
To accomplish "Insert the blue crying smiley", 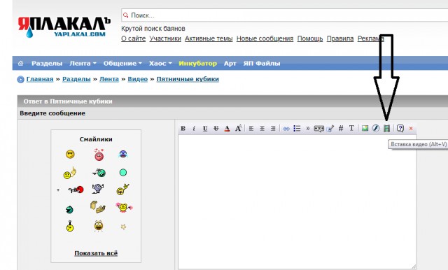I will click(x=123, y=154).
